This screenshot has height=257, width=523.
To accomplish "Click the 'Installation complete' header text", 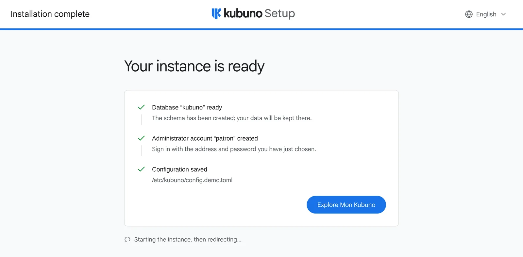I will (50, 14).
